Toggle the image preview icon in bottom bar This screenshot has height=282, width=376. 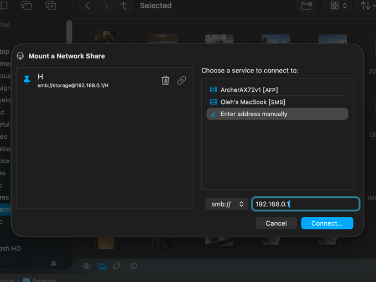(x=102, y=266)
